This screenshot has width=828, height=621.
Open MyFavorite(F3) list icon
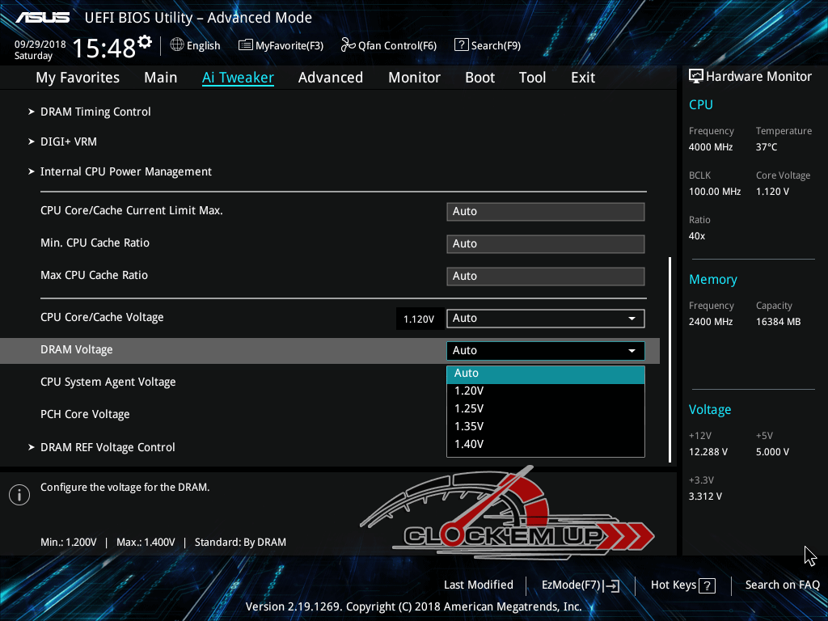[246, 45]
